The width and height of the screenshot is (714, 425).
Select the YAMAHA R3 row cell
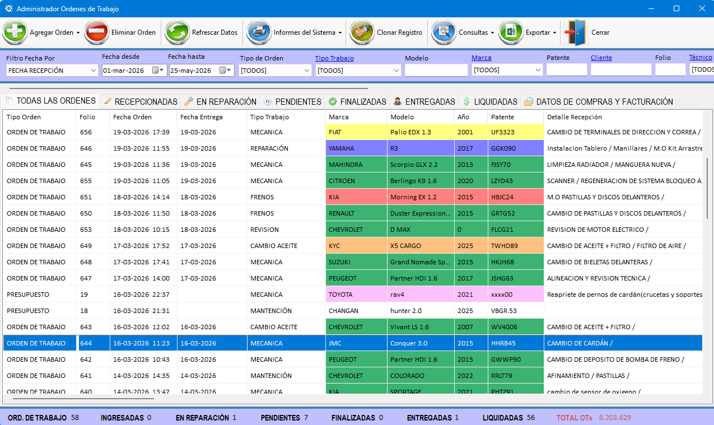pos(421,148)
